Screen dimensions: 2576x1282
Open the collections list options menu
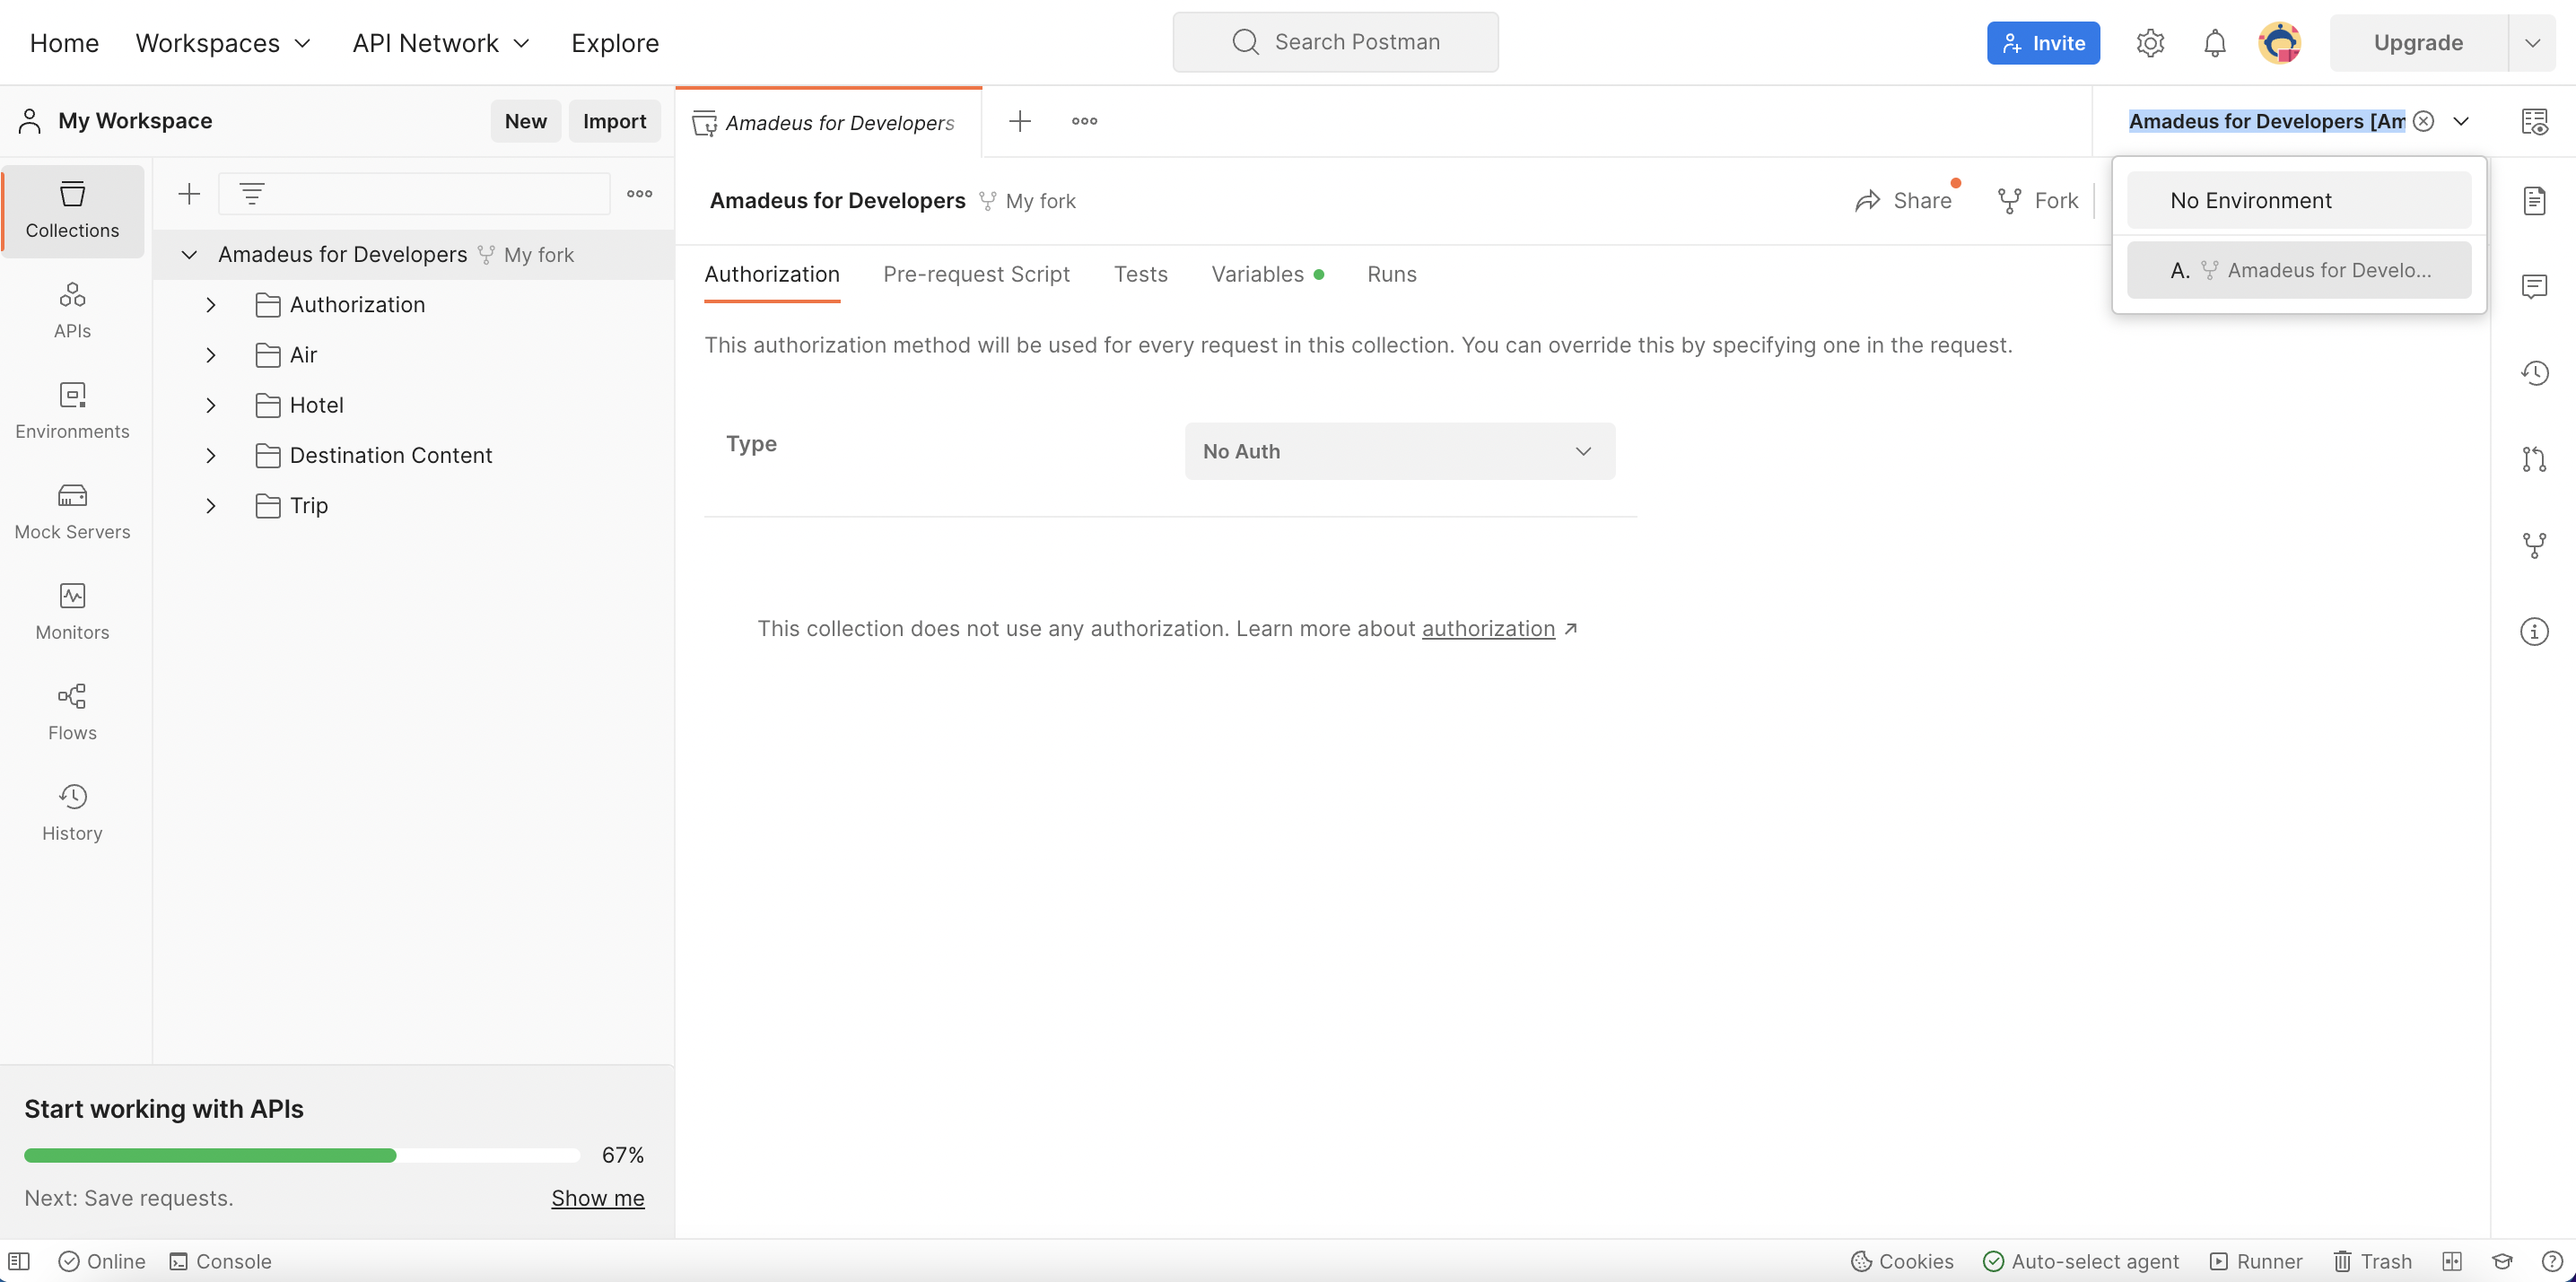[640, 194]
